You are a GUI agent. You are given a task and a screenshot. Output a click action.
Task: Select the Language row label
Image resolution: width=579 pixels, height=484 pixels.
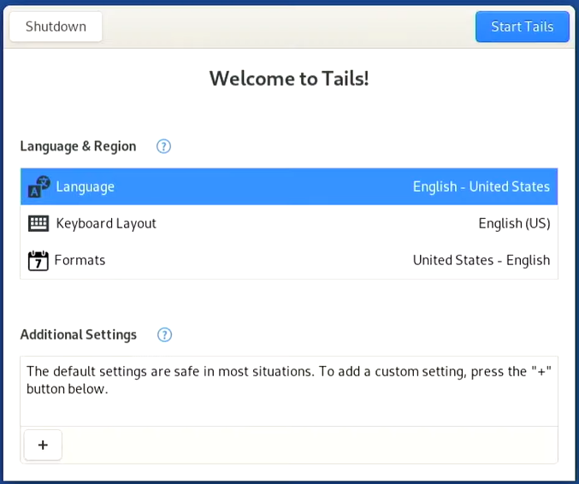tap(86, 186)
